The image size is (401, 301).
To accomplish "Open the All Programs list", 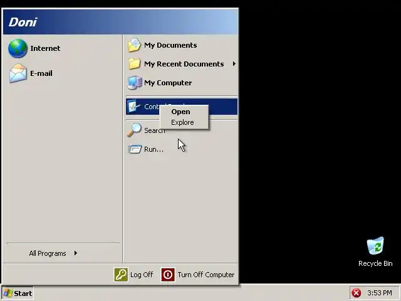I will click(x=48, y=253).
